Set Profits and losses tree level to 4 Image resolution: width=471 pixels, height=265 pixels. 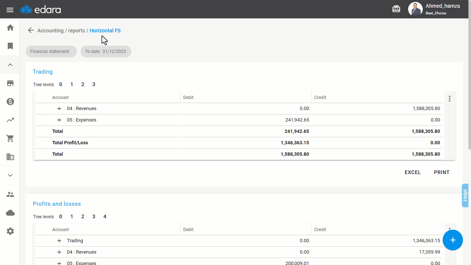105,217
